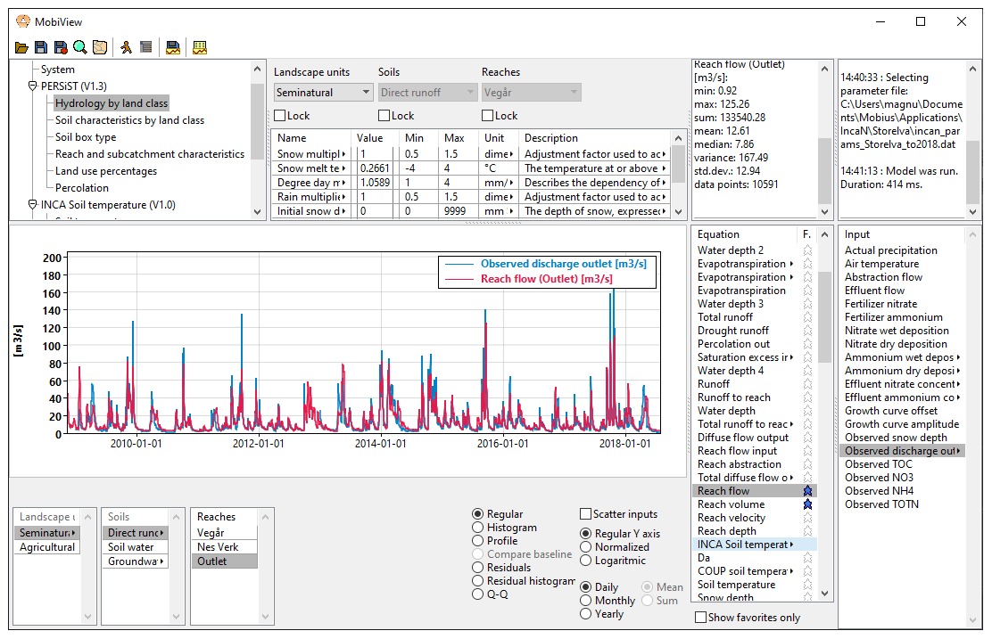992x639 pixels.
Task: Expand the INCA Soil temperature (V1.0) tree node
Action: [x=33, y=205]
